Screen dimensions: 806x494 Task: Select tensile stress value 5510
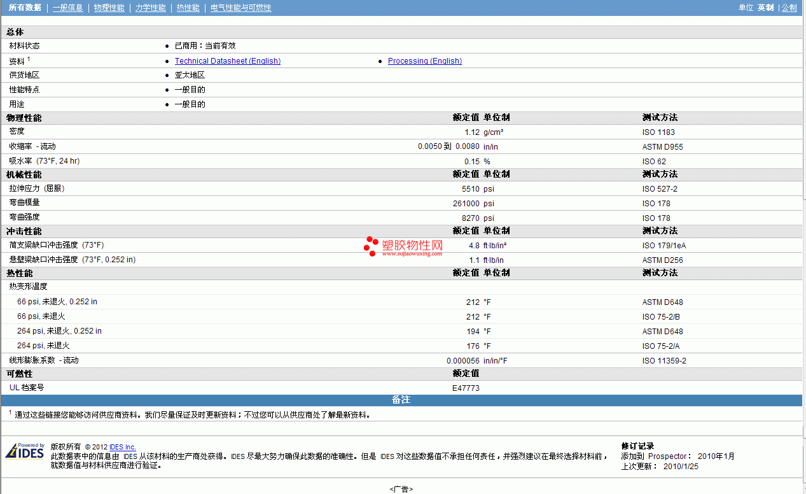tap(471, 189)
